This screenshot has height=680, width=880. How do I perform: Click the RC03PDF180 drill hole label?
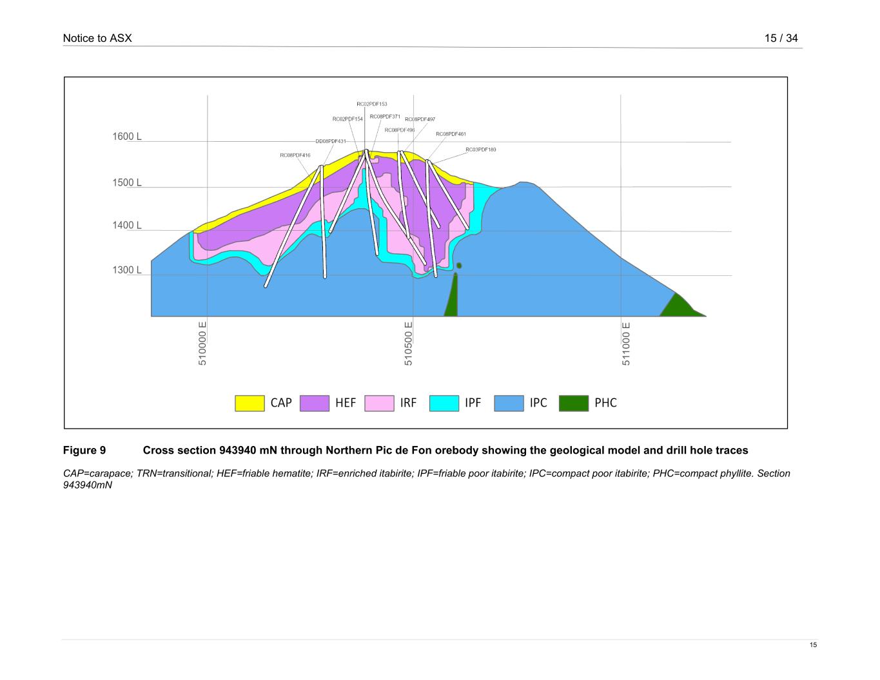point(481,150)
